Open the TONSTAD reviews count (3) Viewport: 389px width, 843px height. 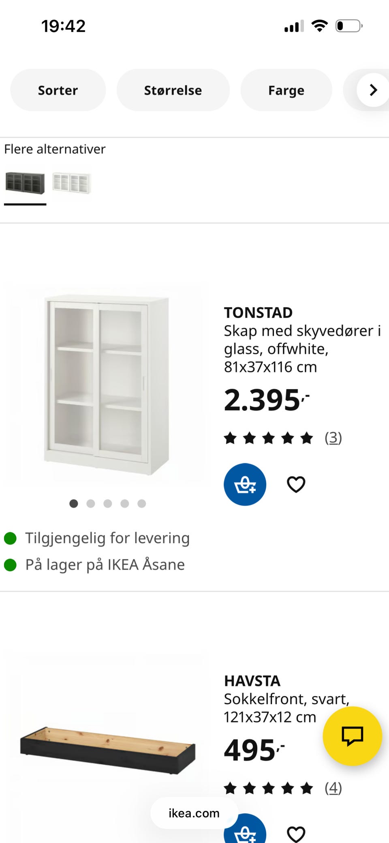coord(333,438)
